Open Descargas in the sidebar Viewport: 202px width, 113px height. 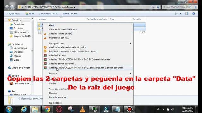pyautogui.click(x=19, y=24)
